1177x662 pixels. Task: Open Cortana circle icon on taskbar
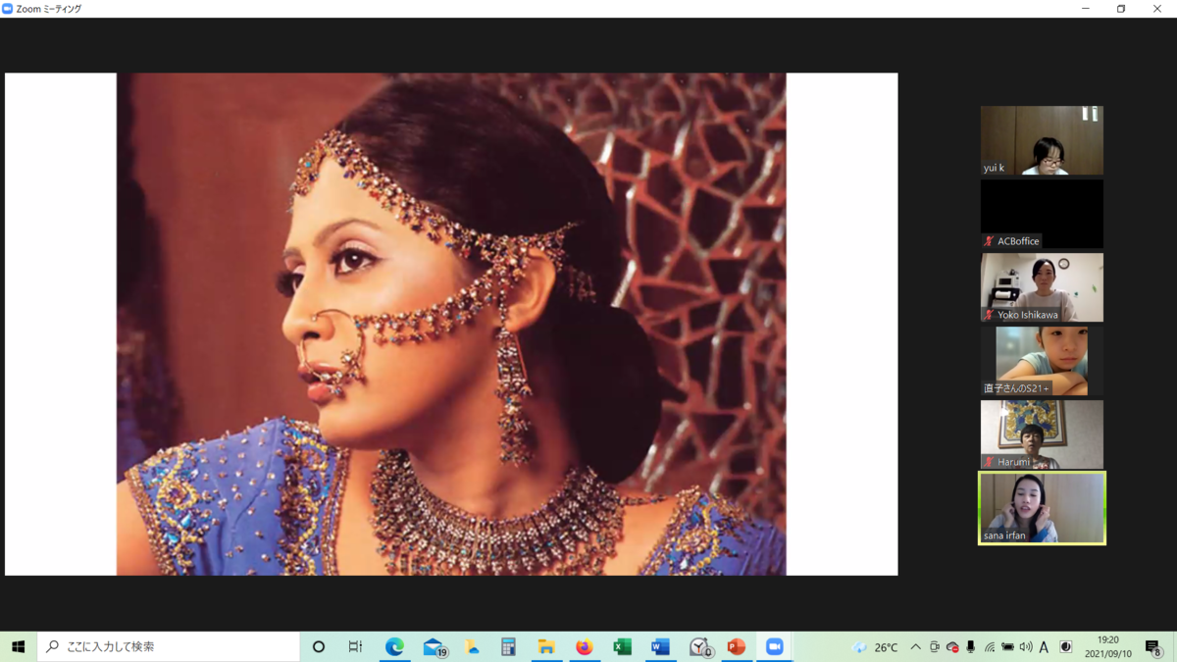click(x=319, y=647)
